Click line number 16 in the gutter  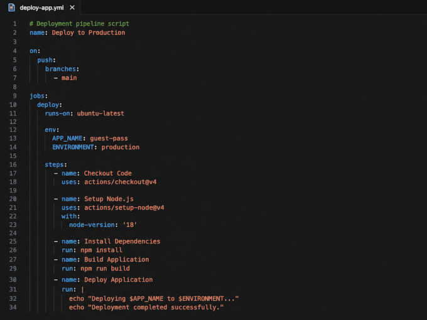pos(13,164)
